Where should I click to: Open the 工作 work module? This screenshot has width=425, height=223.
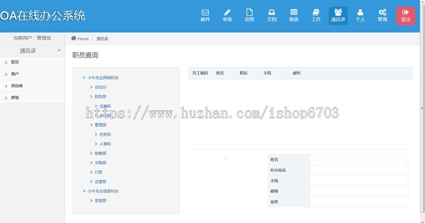click(x=316, y=16)
